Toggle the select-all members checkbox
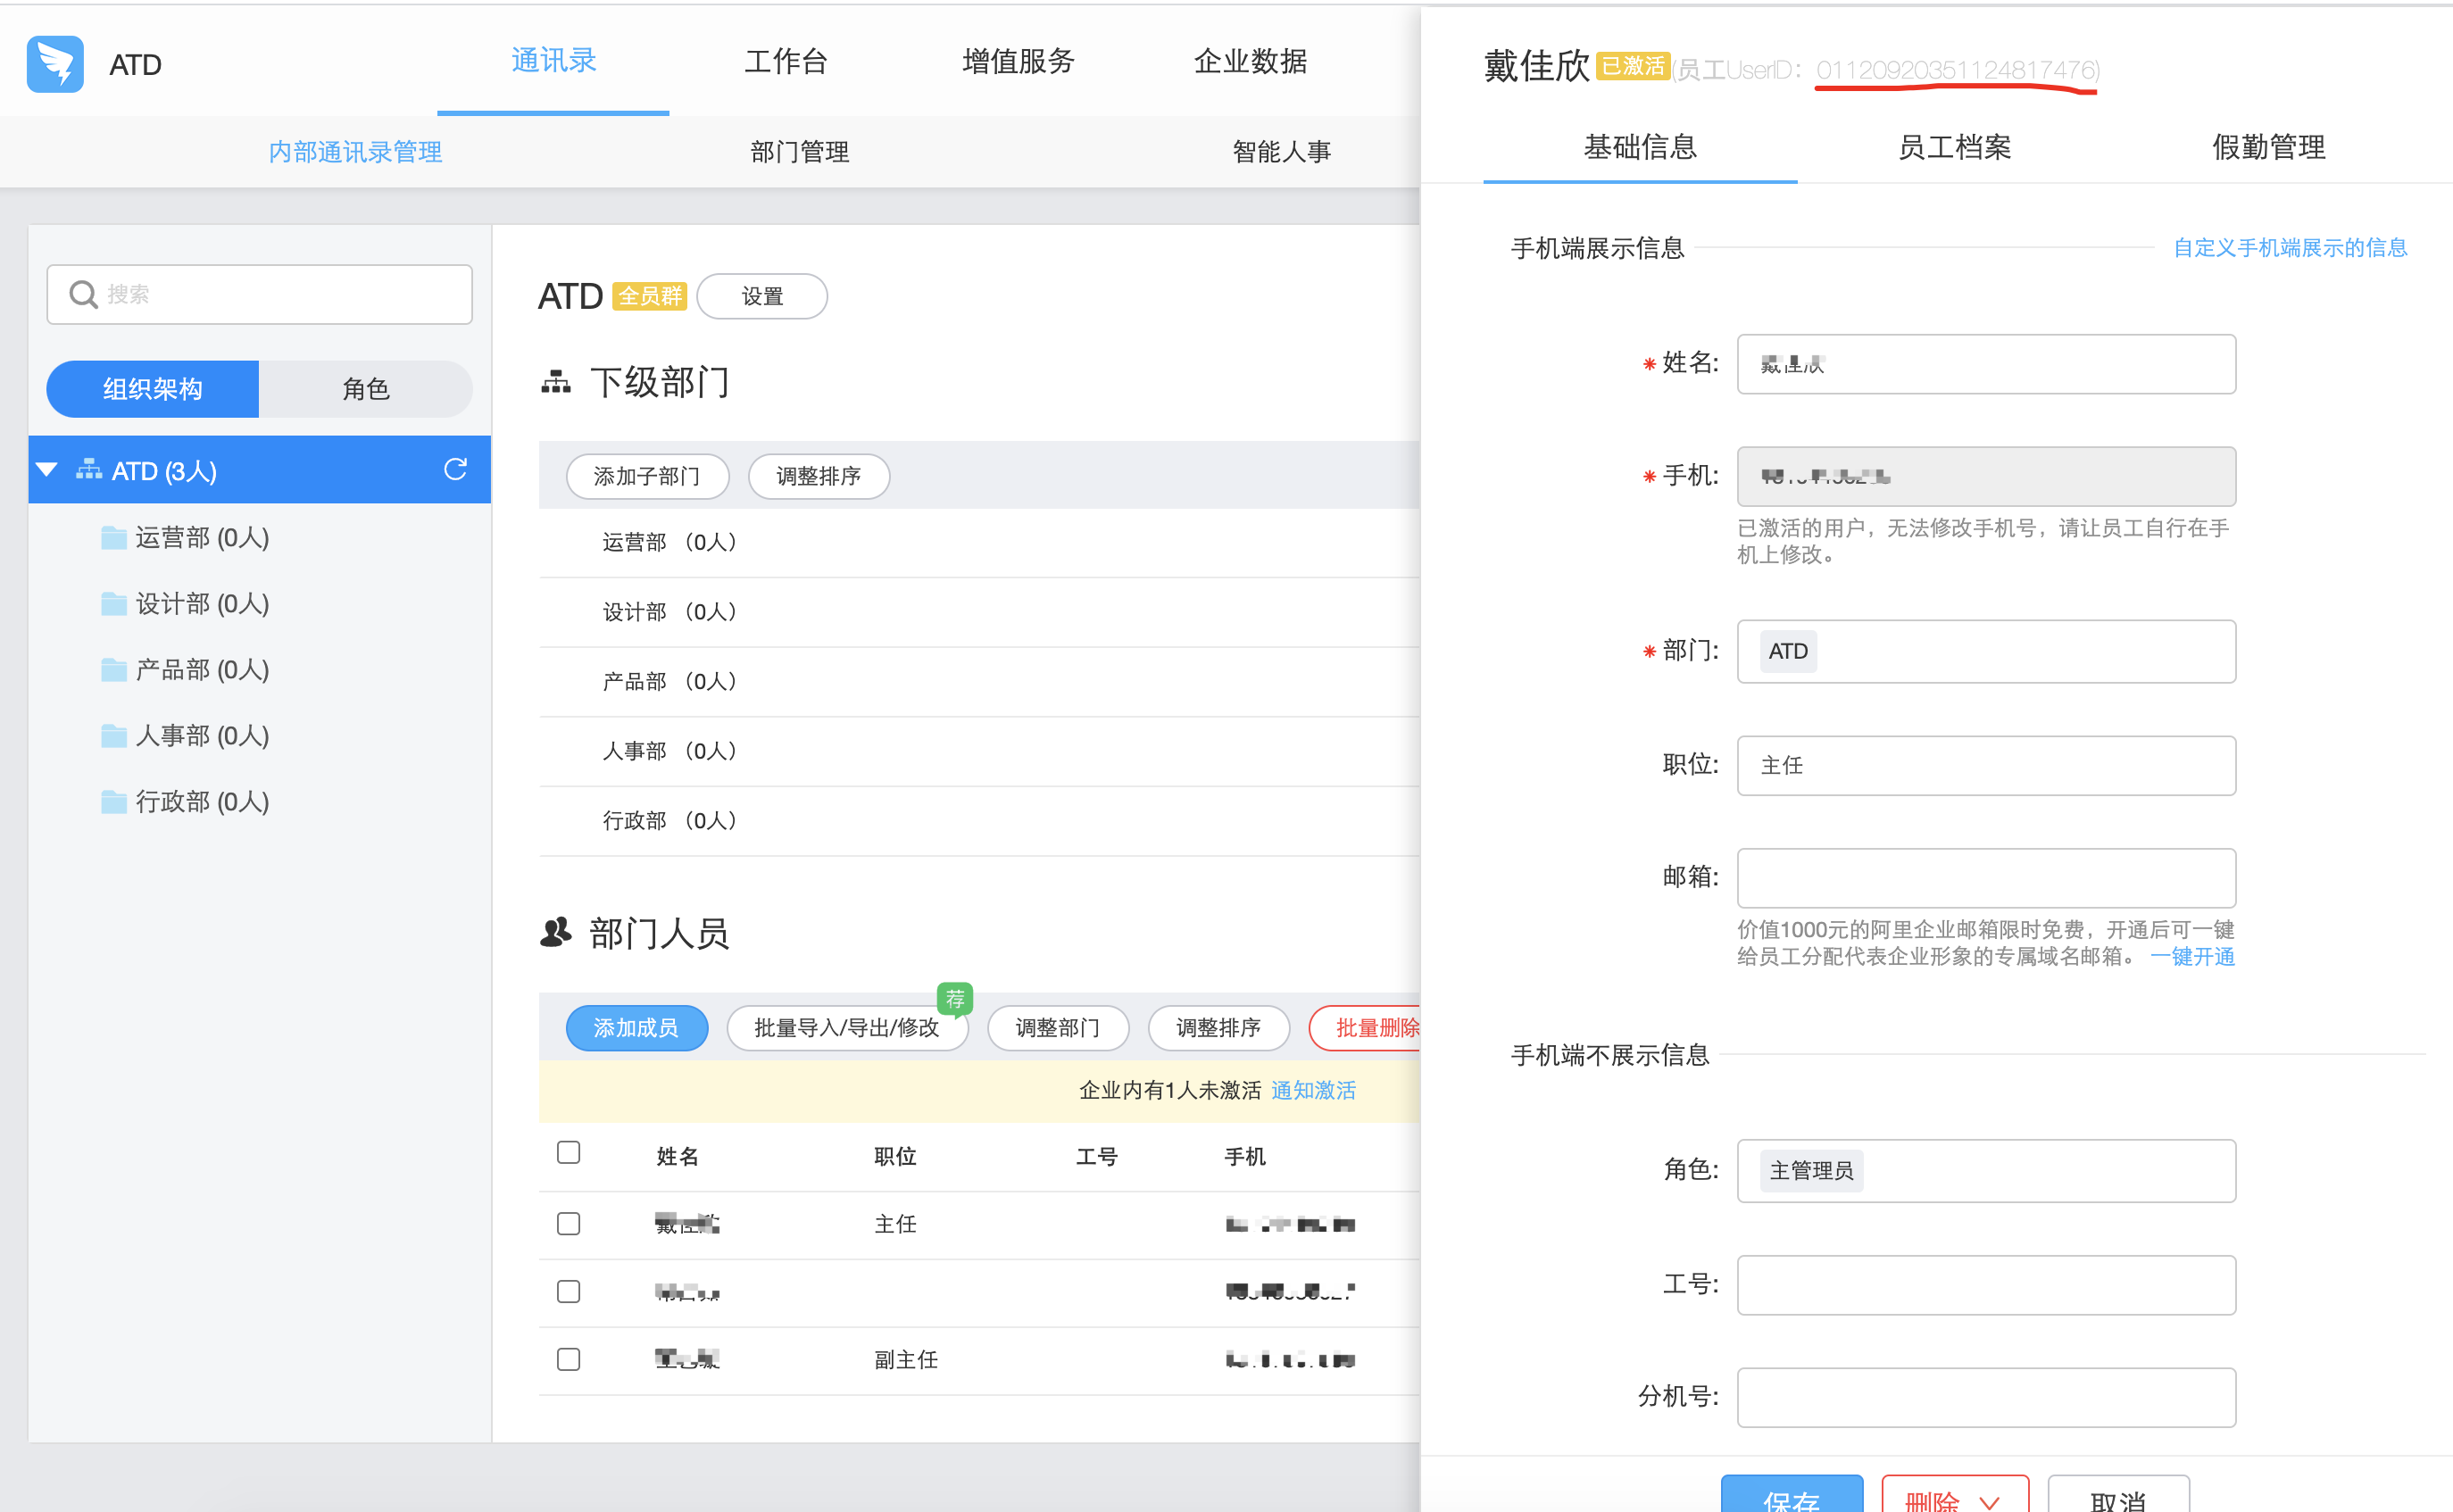 [569, 1153]
